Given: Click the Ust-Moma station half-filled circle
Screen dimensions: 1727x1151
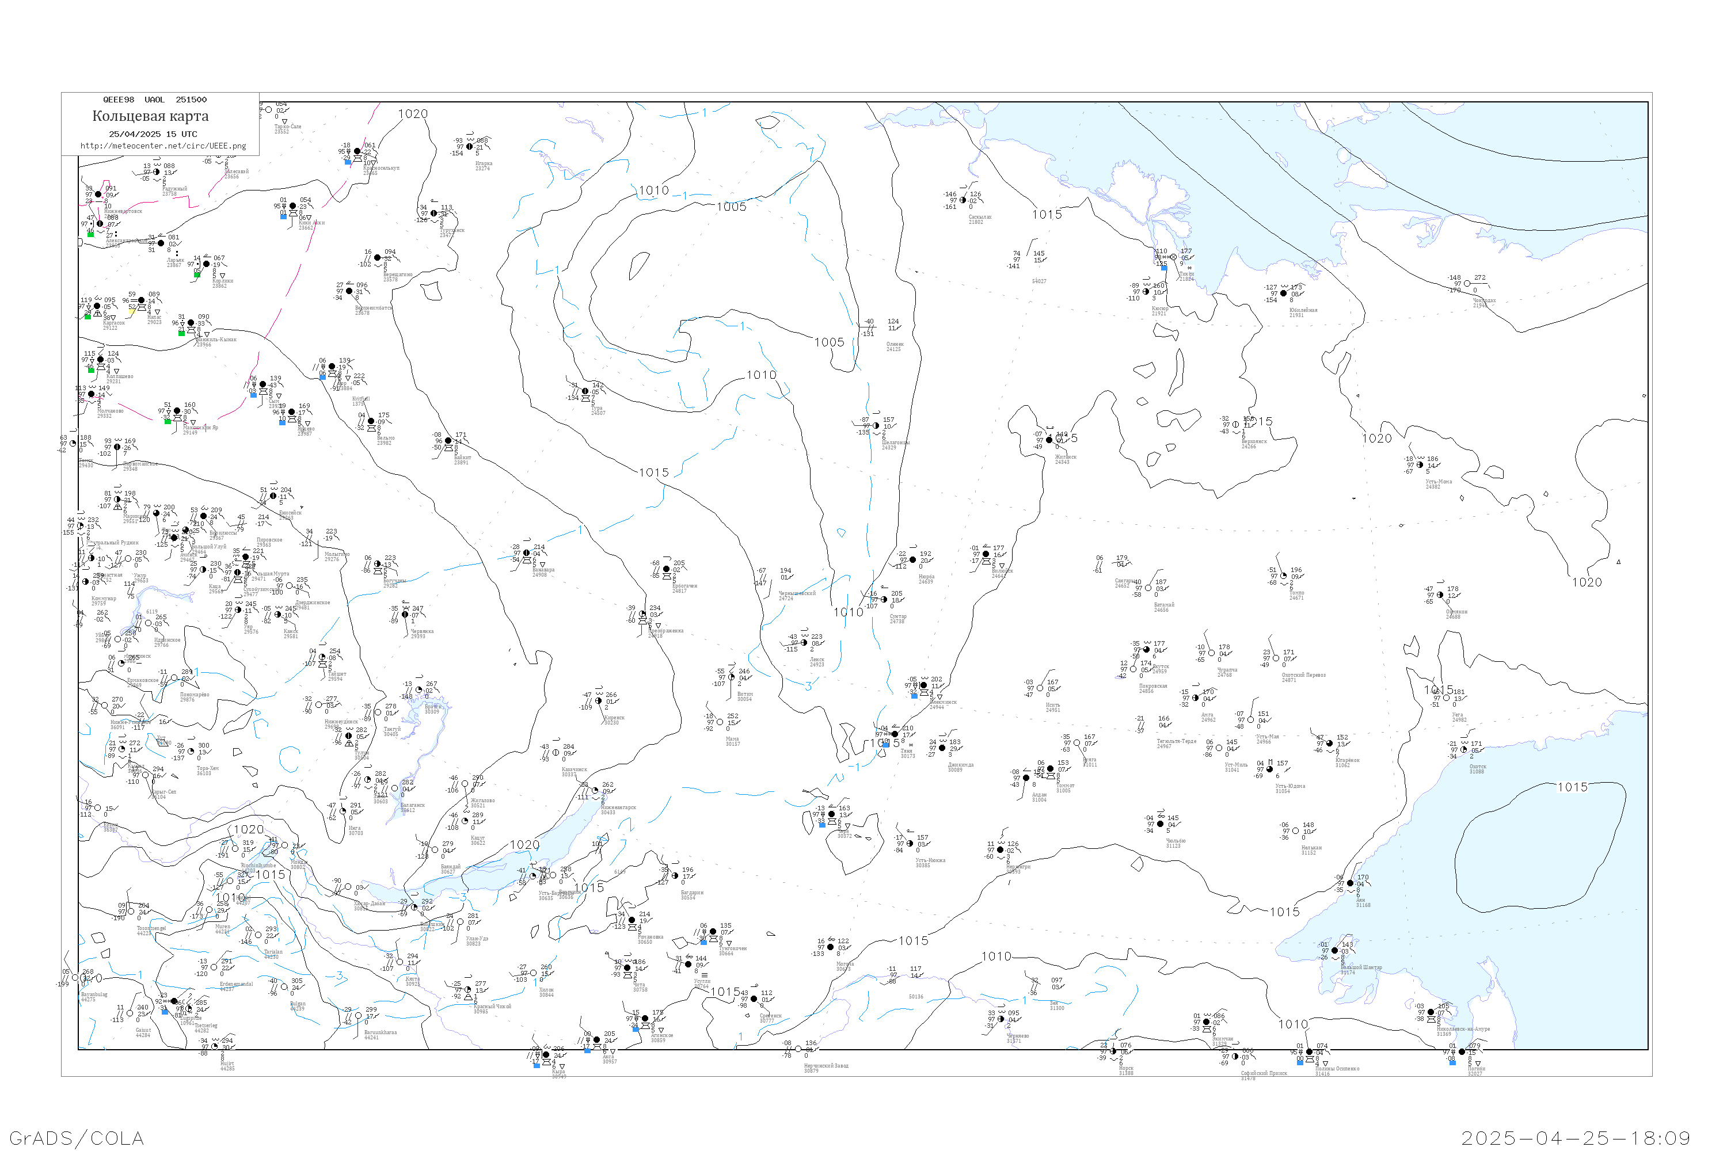Looking at the screenshot, I should pos(1420,464).
